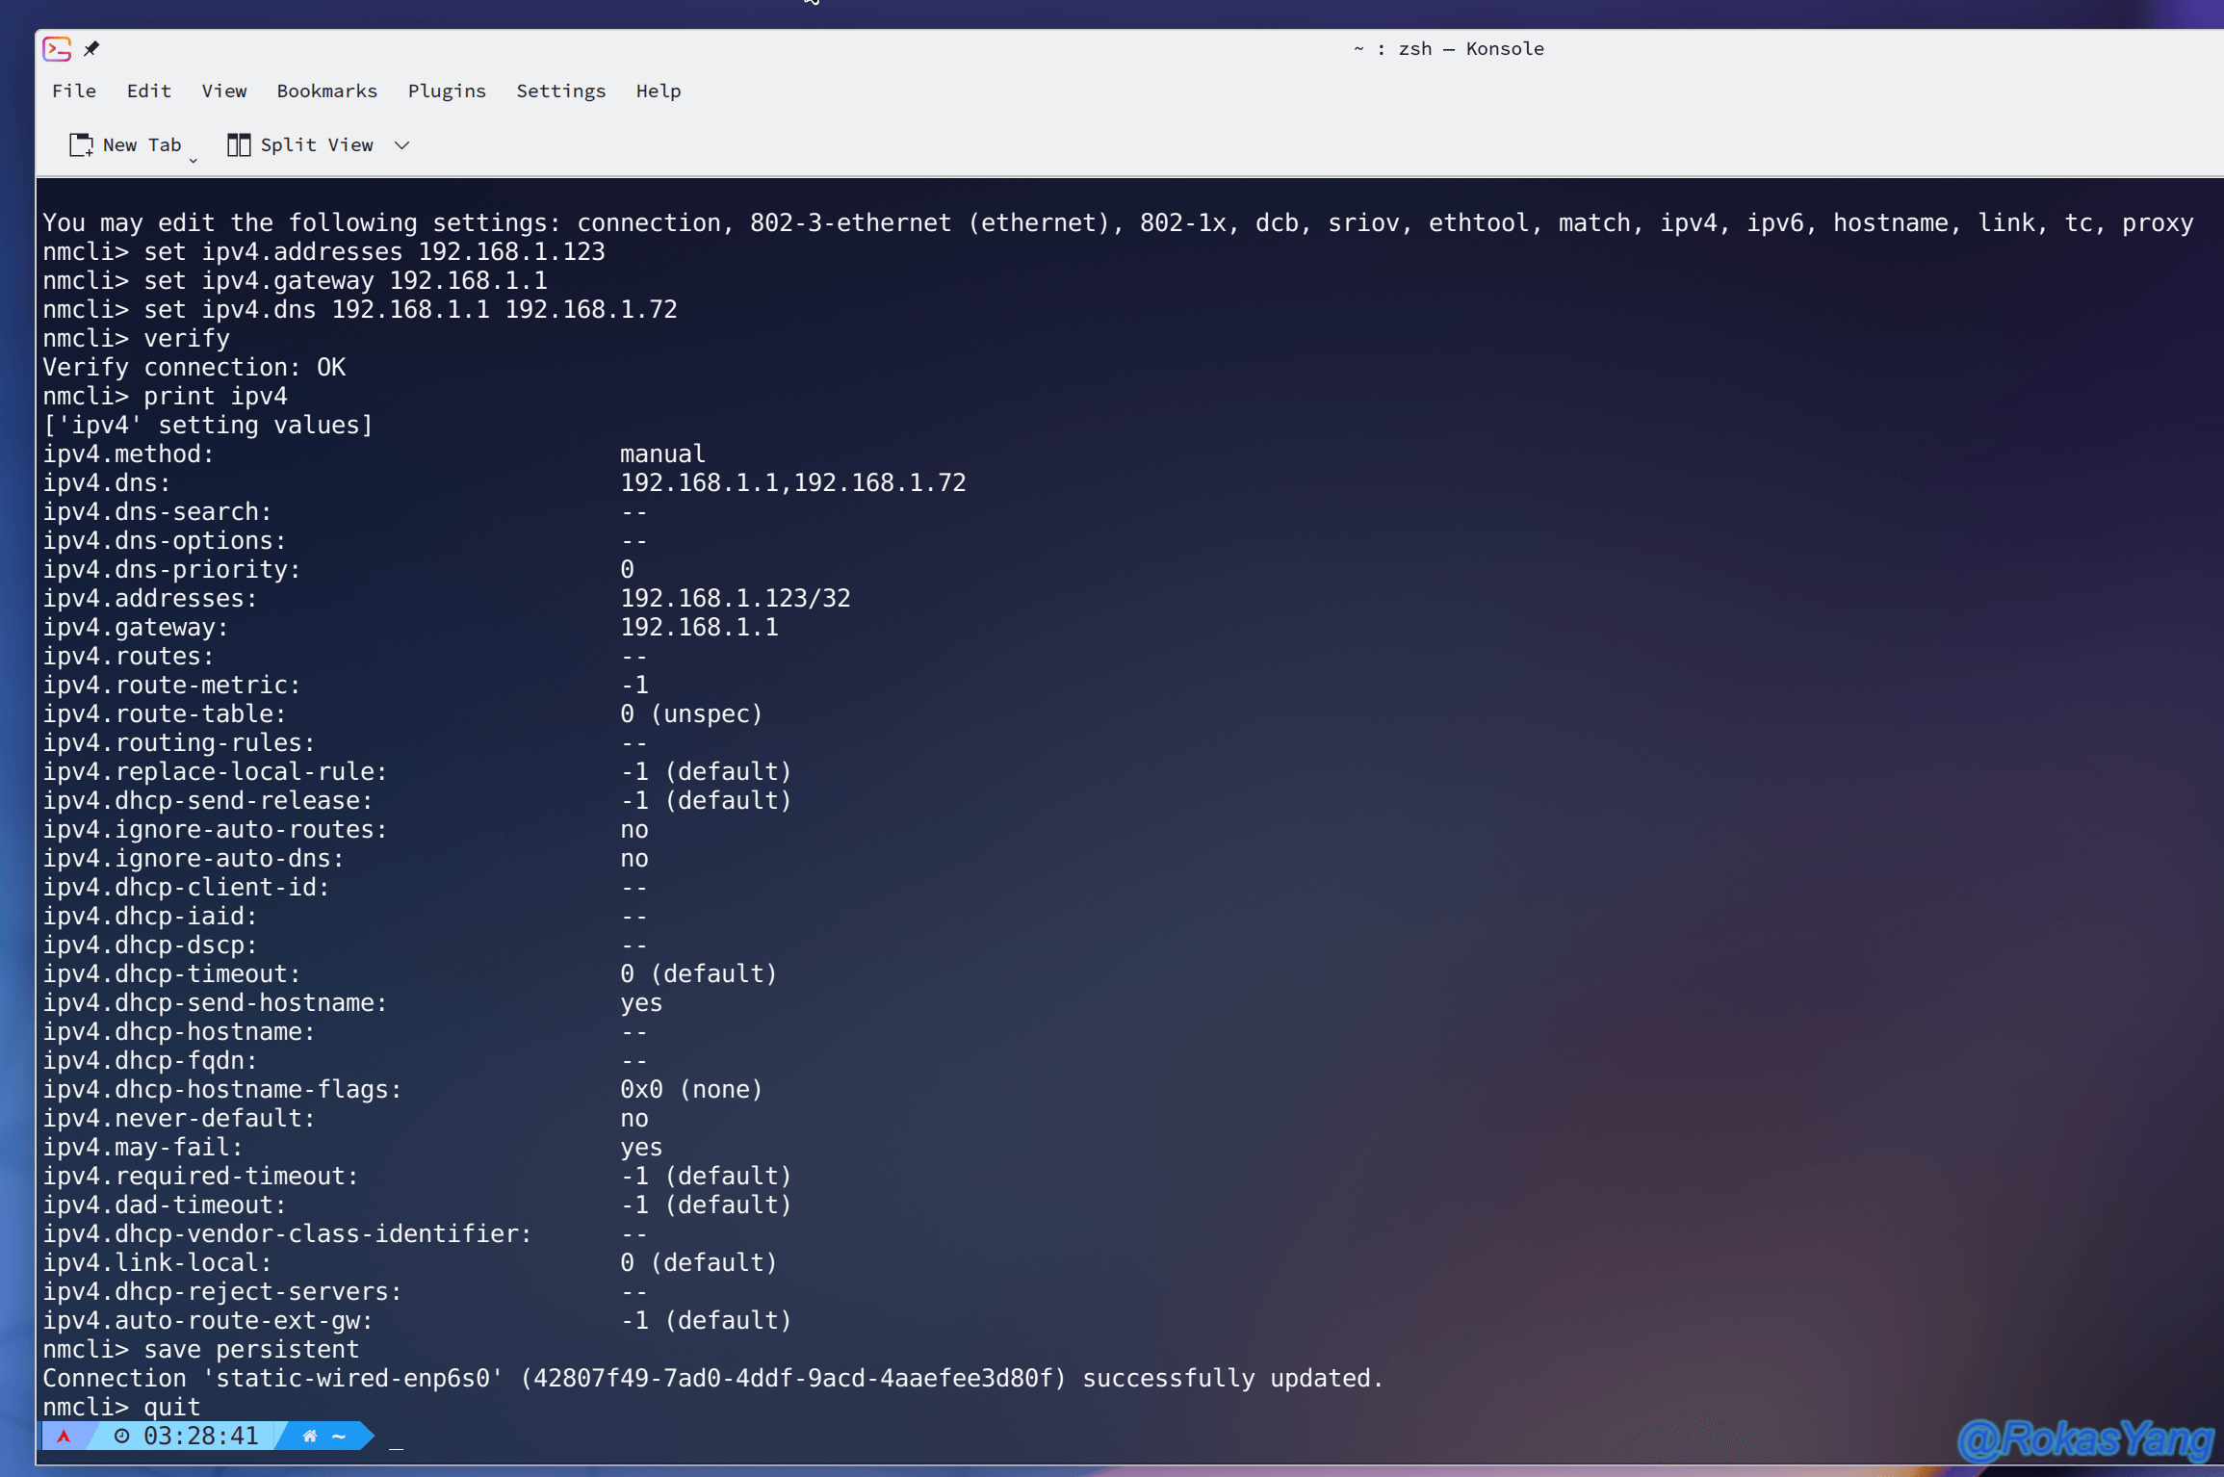Click 'Verify connection: OK' line
Viewport: 2224px width, 1477px height.
click(x=194, y=367)
